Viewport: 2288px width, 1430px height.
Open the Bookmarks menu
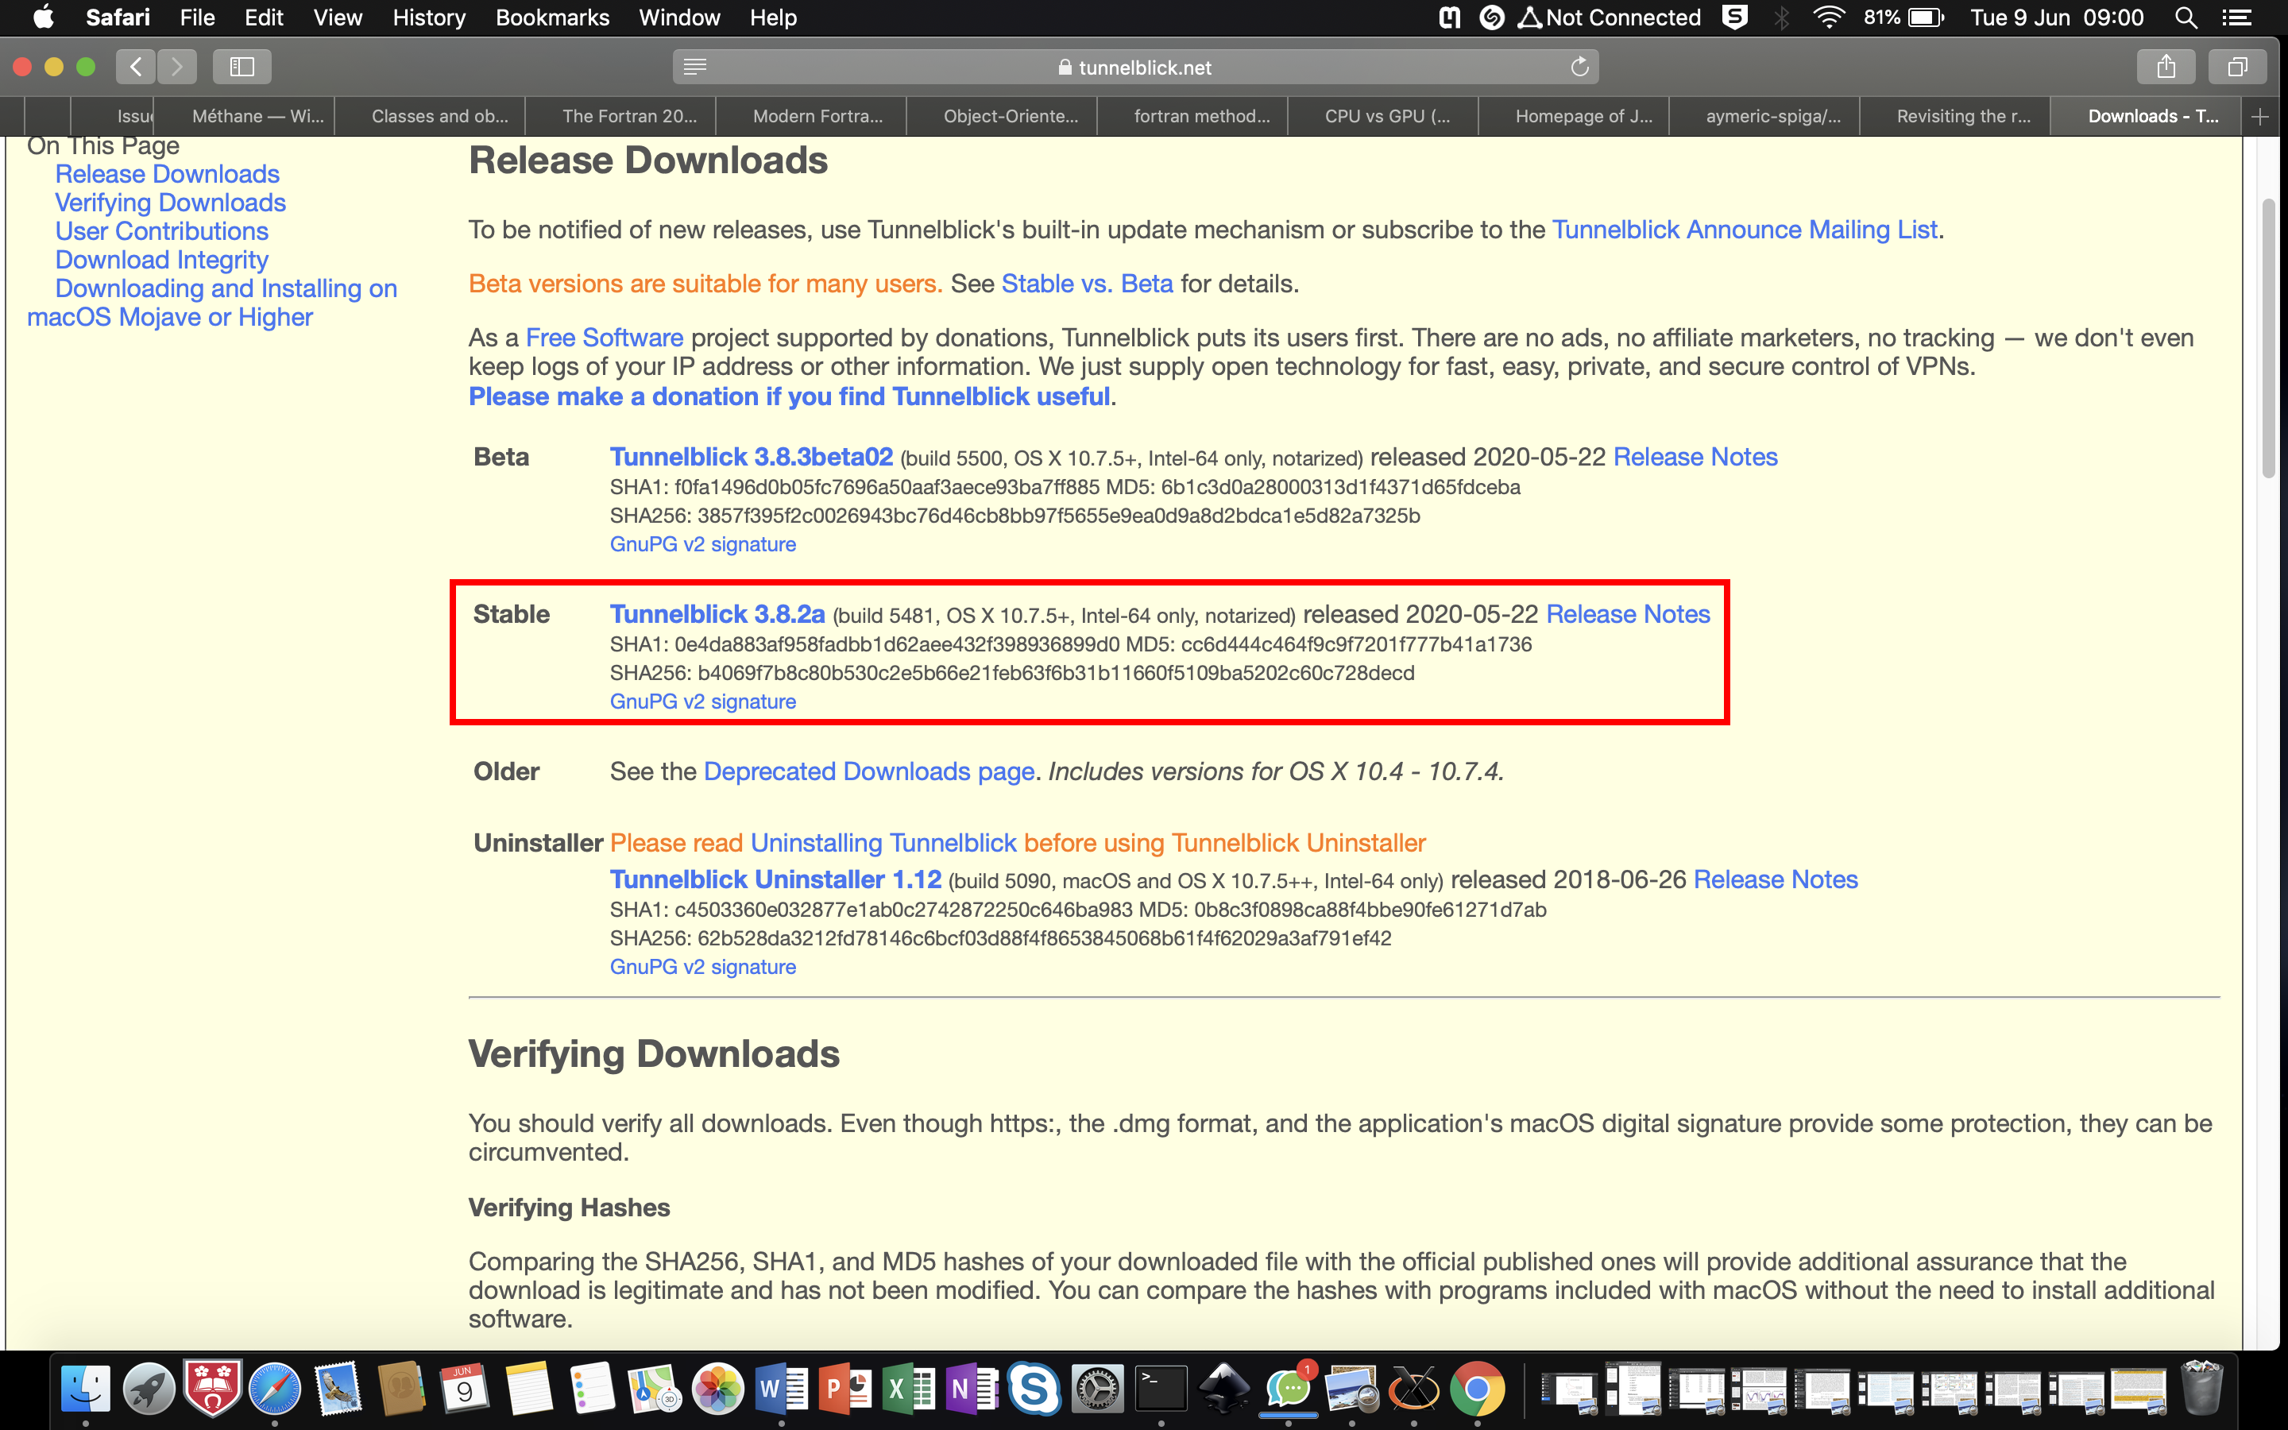pos(552,17)
